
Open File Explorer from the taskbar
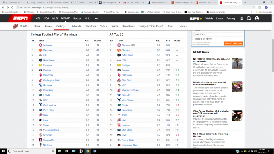click(x=60, y=151)
